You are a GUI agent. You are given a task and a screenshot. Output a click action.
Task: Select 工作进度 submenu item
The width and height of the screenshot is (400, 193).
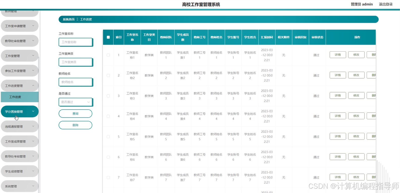click(20, 97)
